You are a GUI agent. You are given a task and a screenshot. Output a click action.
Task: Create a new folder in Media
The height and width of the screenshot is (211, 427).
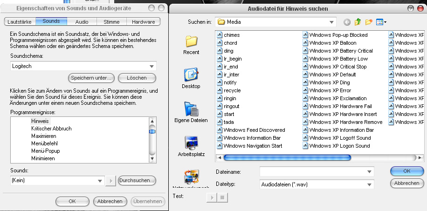369,22
